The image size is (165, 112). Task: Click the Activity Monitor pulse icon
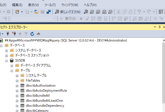point(38,34)
